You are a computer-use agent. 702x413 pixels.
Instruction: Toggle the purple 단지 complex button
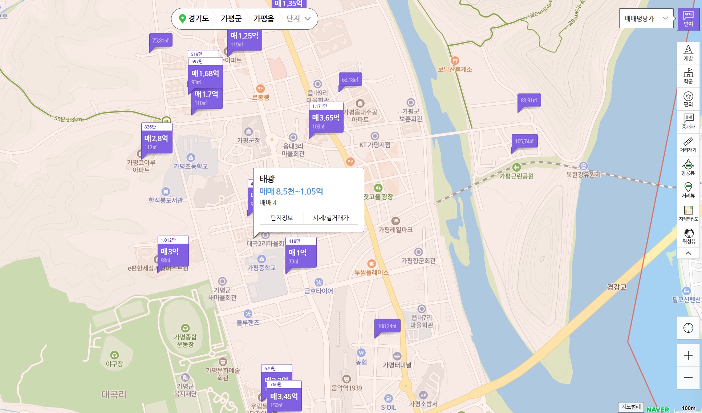pos(688,19)
